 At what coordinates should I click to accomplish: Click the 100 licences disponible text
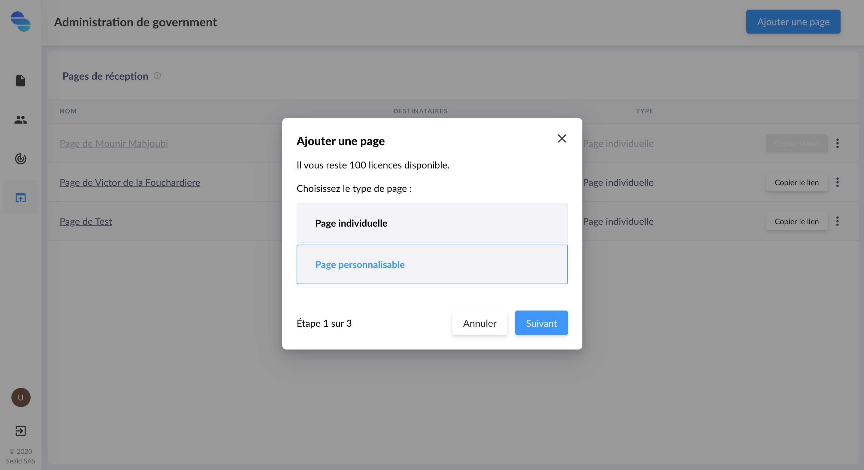pyautogui.click(x=373, y=165)
